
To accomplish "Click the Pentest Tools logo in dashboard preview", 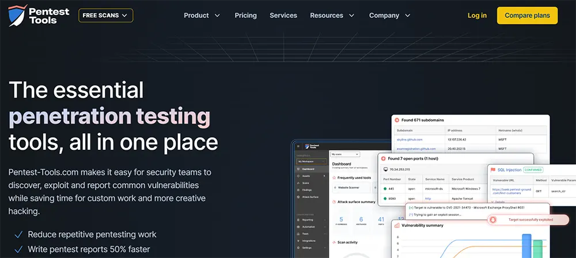I will pyautogui.click(x=312, y=146).
